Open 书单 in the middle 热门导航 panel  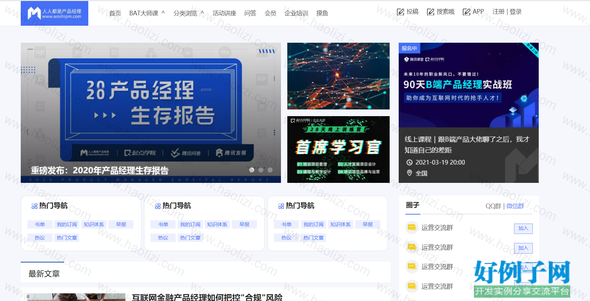point(163,225)
